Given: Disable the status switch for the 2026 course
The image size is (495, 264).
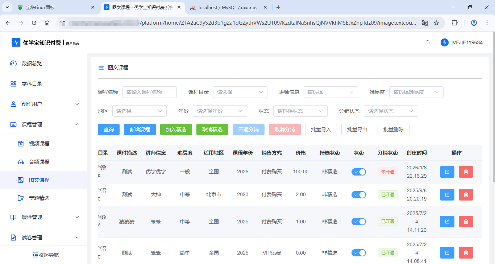Looking at the screenshot, I should tap(359, 172).
